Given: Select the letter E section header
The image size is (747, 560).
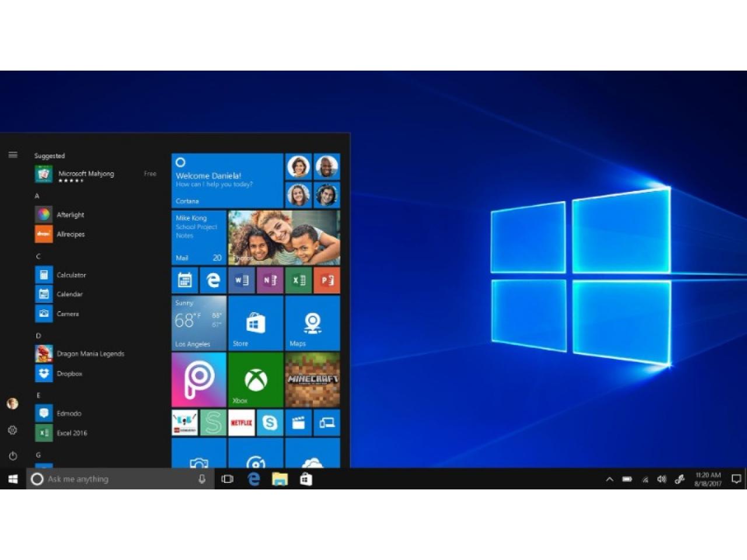Looking at the screenshot, I should [38, 395].
